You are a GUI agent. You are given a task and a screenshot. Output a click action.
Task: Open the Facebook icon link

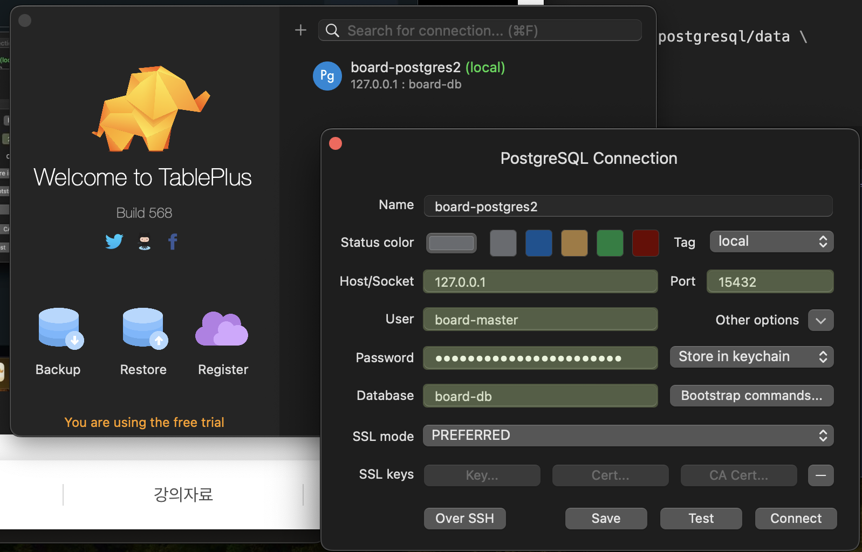(173, 241)
